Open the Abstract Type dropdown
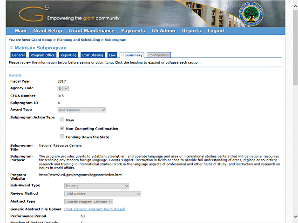298x223 pixels. coord(88,202)
